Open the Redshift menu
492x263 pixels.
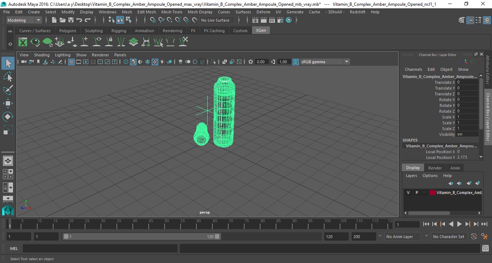click(x=357, y=12)
